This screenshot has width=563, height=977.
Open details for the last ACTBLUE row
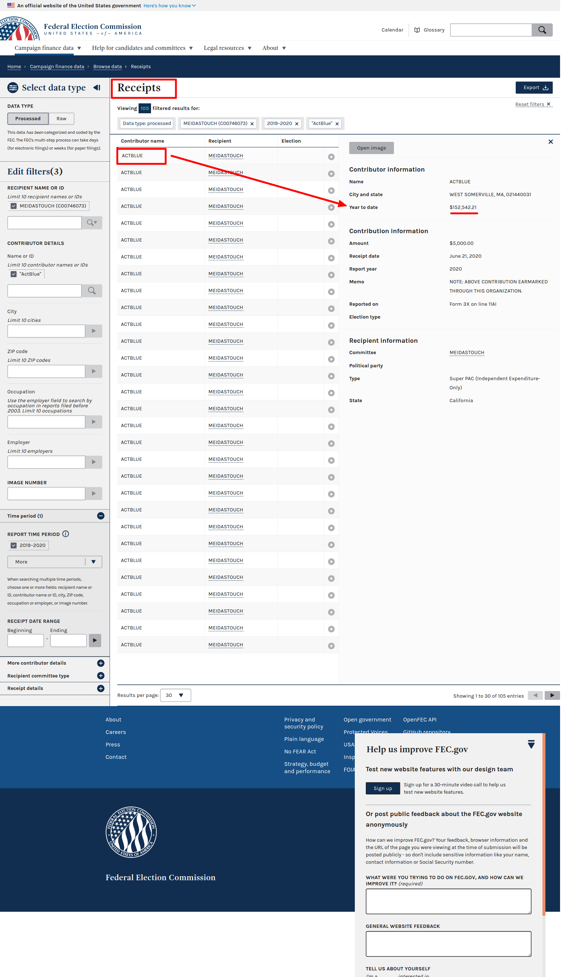coord(331,646)
